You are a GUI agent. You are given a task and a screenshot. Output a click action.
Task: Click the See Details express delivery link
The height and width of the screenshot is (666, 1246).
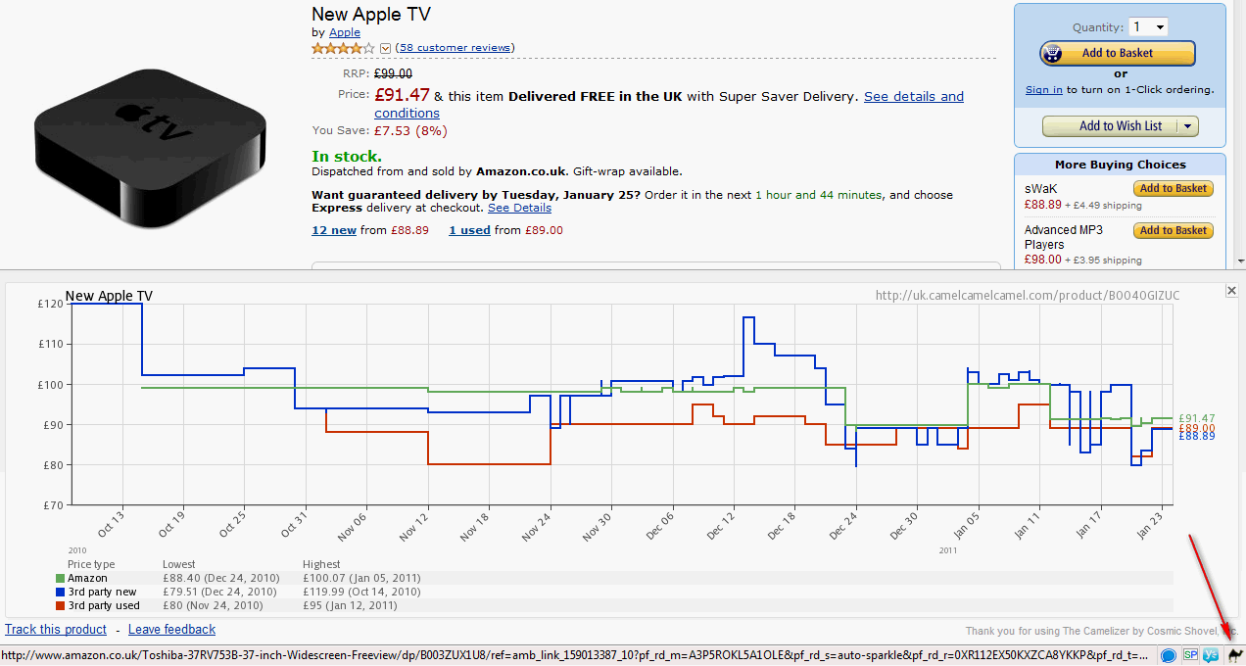(x=519, y=208)
